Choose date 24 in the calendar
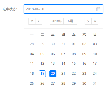Screen dimensions: 111x95 (95, 74)
